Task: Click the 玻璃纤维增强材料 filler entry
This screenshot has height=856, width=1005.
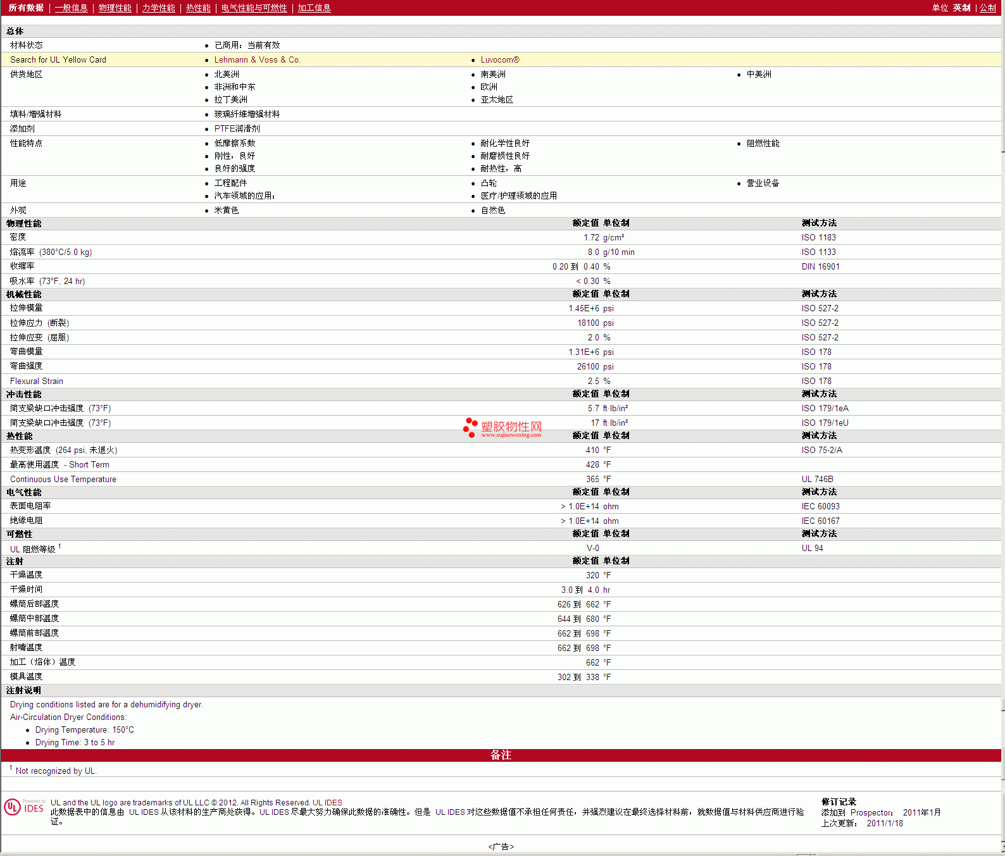Action: click(247, 114)
